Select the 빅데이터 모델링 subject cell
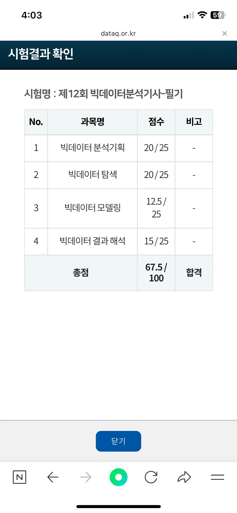Viewport: 237px width, 513px height. pyautogui.click(x=92, y=208)
